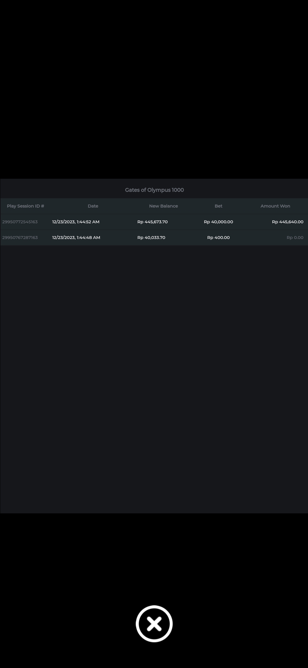Click the Rp 40,033.70 balance cell
Viewport: 308px width, 668px height.
(151, 238)
